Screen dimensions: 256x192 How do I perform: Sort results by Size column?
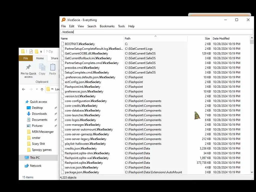[x=199, y=38]
